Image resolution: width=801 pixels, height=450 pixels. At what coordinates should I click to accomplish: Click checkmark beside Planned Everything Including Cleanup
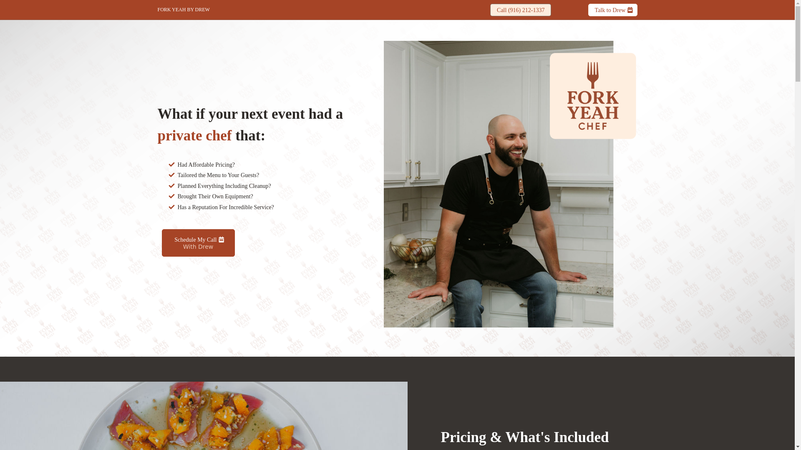click(x=171, y=186)
